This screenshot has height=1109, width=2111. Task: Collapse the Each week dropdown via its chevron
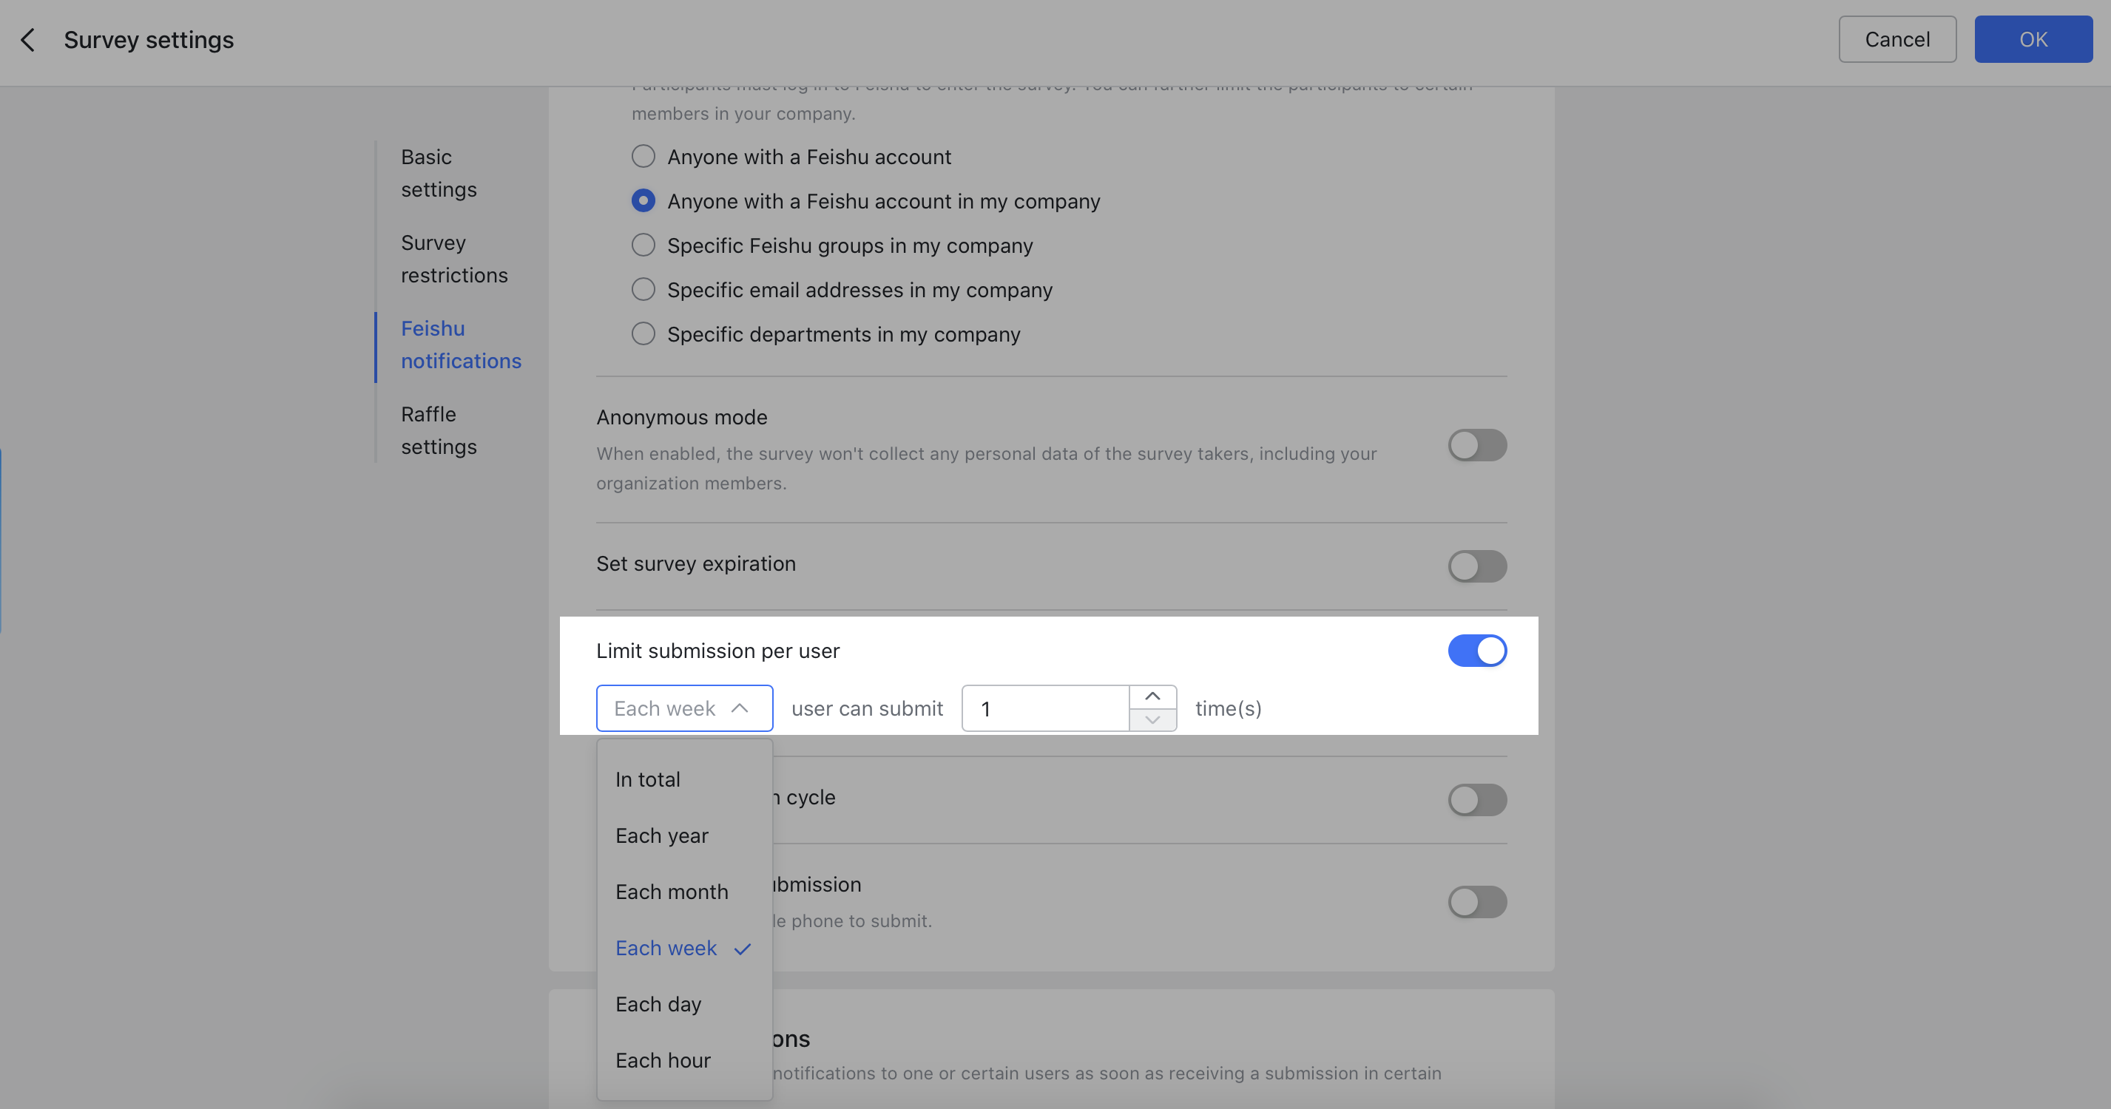click(x=740, y=708)
